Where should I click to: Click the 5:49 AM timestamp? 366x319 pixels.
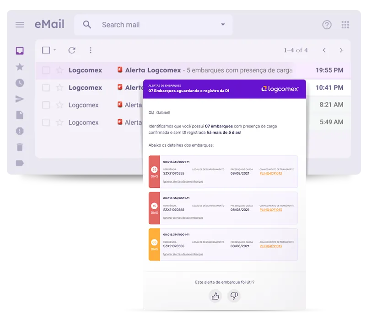pyautogui.click(x=331, y=122)
